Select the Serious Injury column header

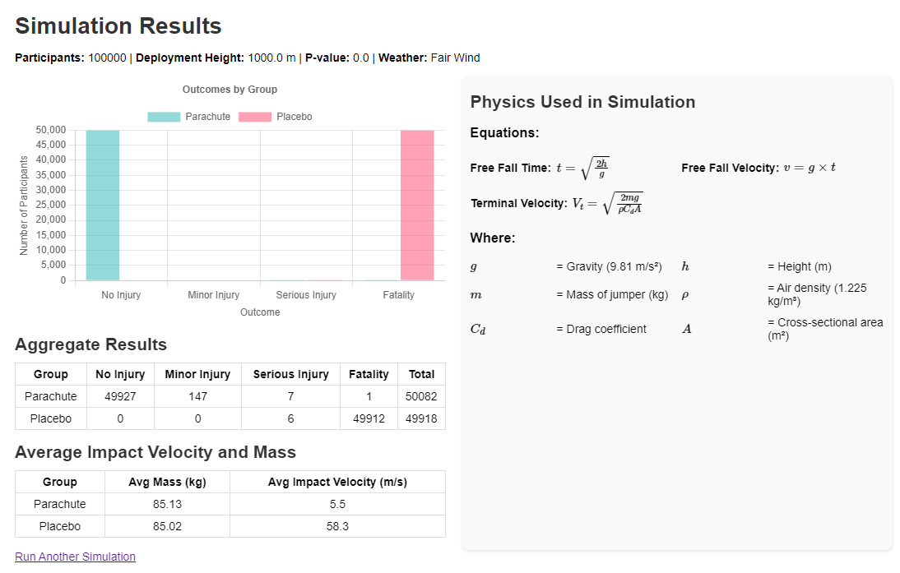[290, 374]
